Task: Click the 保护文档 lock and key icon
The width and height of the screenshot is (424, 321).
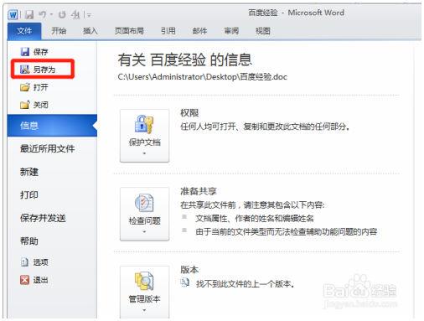Action: coord(144,124)
